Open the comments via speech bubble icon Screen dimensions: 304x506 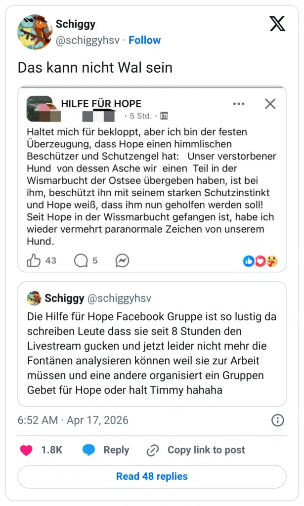click(x=81, y=260)
